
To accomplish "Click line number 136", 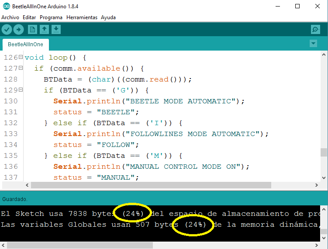I will coord(10,167).
